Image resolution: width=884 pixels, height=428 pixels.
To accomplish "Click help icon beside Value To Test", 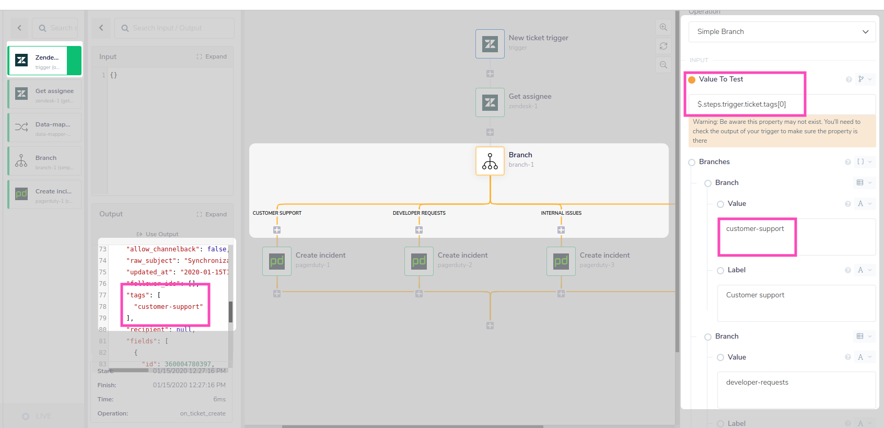I will click(848, 79).
